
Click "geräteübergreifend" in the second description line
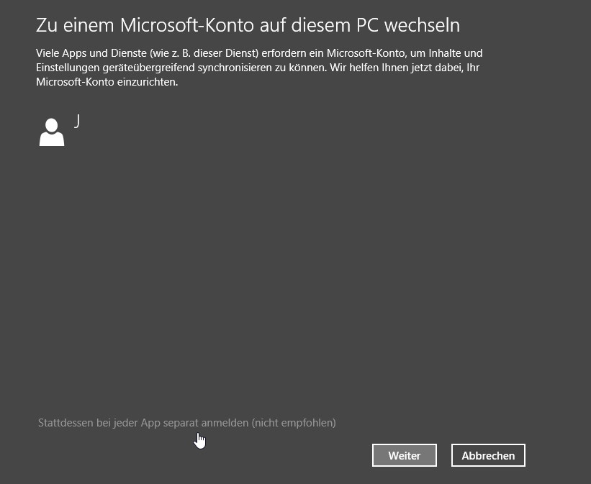coord(148,68)
